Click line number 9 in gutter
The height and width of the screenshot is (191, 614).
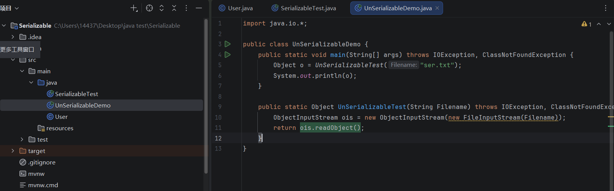[x=220, y=107]
